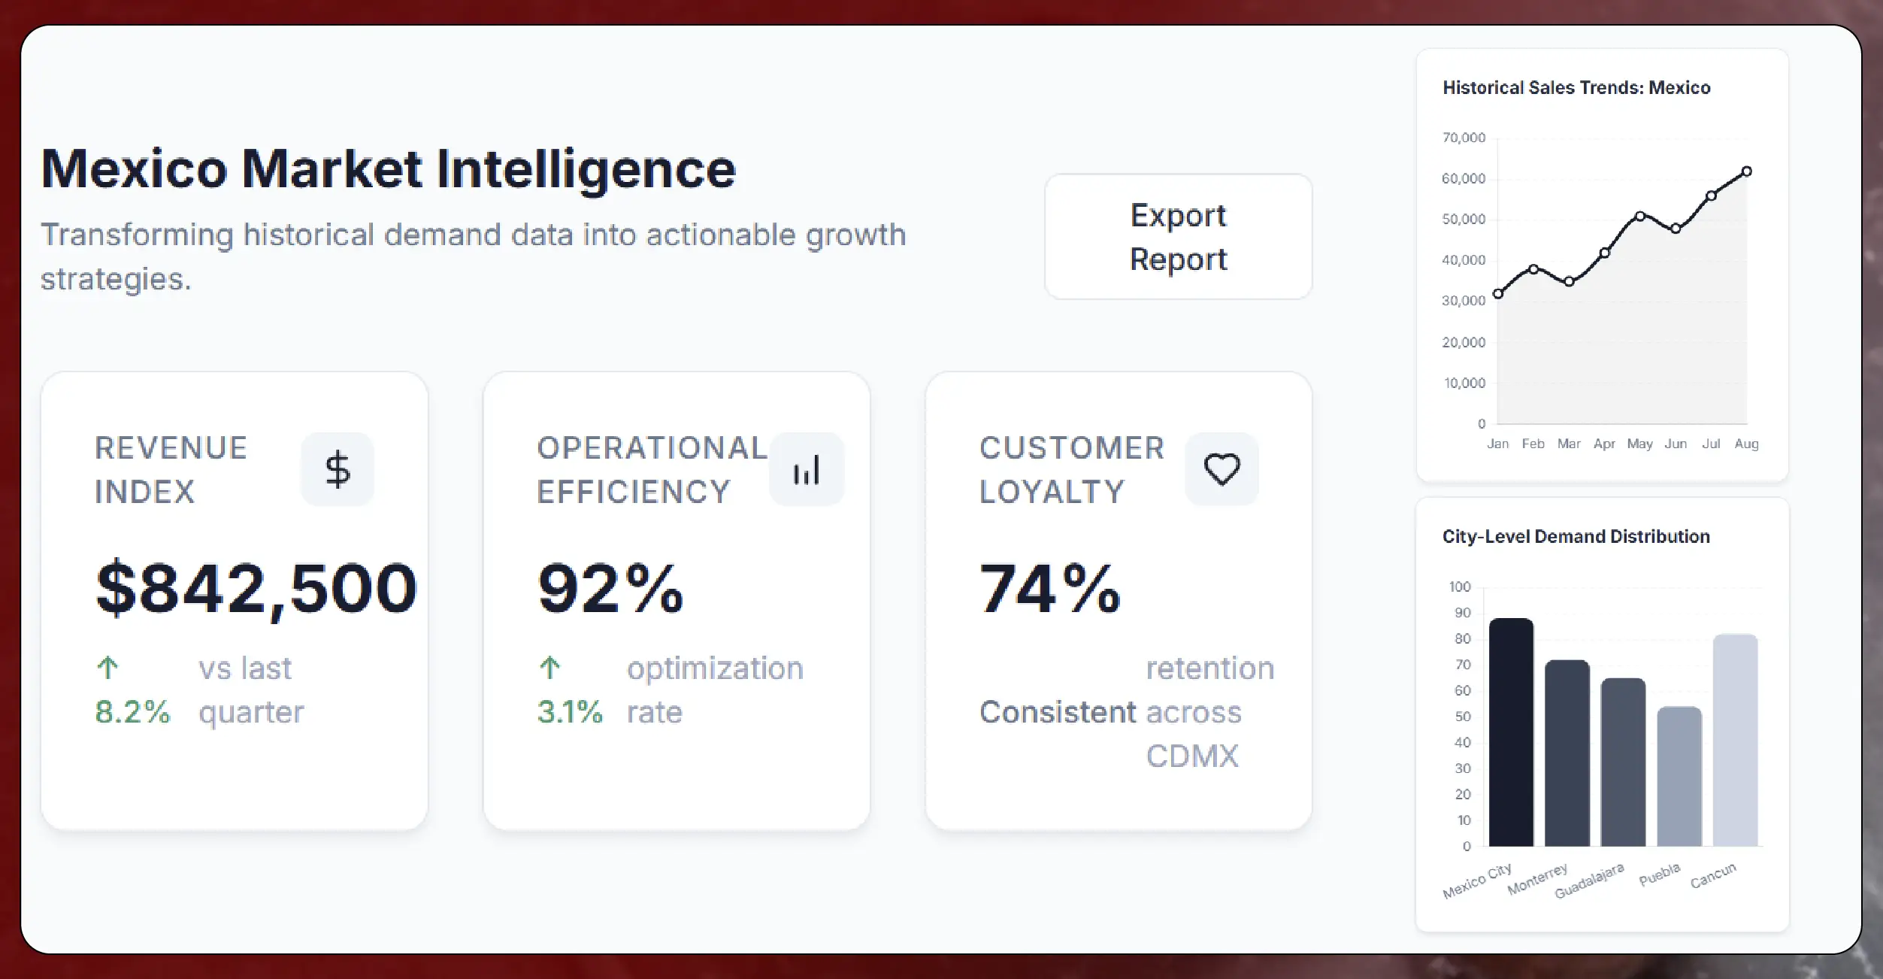The width and height of the screenshot is (1883, 979).
Task: Click the Guadalajara bar in demand chart
Action: pos(1623,762)
